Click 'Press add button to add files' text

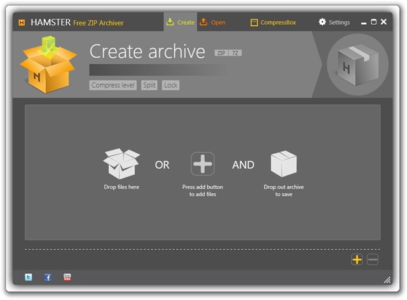(x=202, y=191)
